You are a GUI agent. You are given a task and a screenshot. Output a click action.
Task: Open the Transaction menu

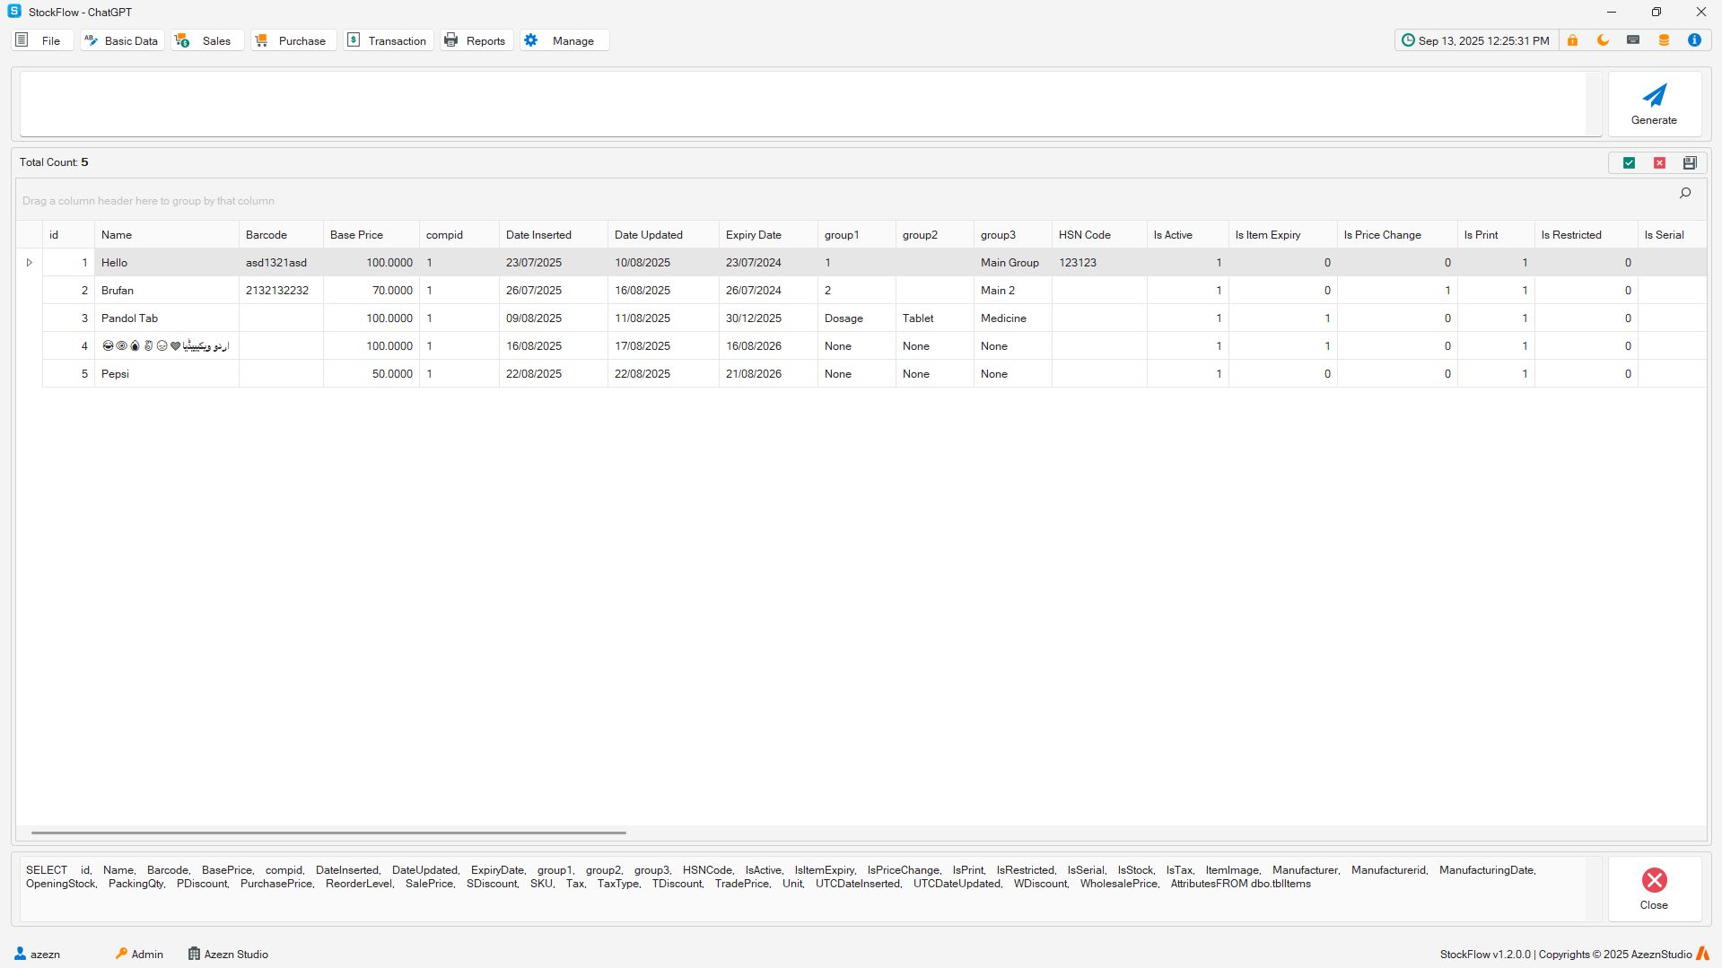(x=389, y=40)
